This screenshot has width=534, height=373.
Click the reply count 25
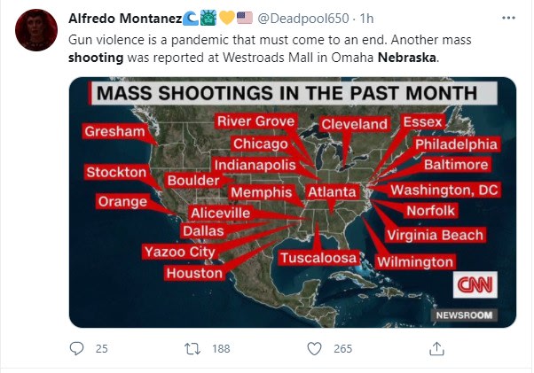101,349
